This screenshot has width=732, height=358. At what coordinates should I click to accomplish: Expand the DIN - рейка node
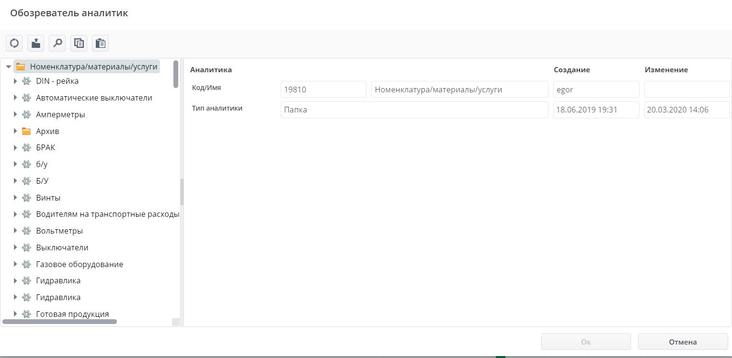tap(15, 81)
